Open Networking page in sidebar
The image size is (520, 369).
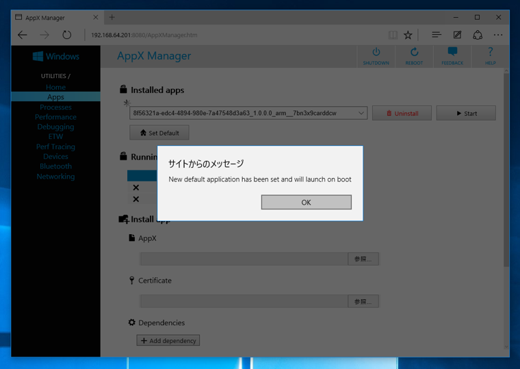[55, 177]
